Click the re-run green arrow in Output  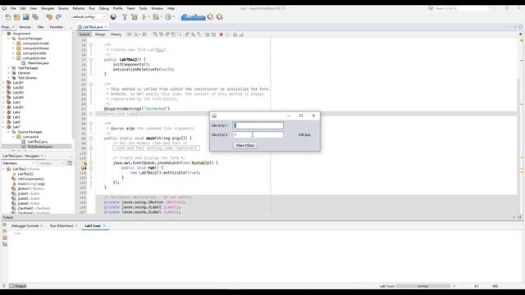coord(5,225)
